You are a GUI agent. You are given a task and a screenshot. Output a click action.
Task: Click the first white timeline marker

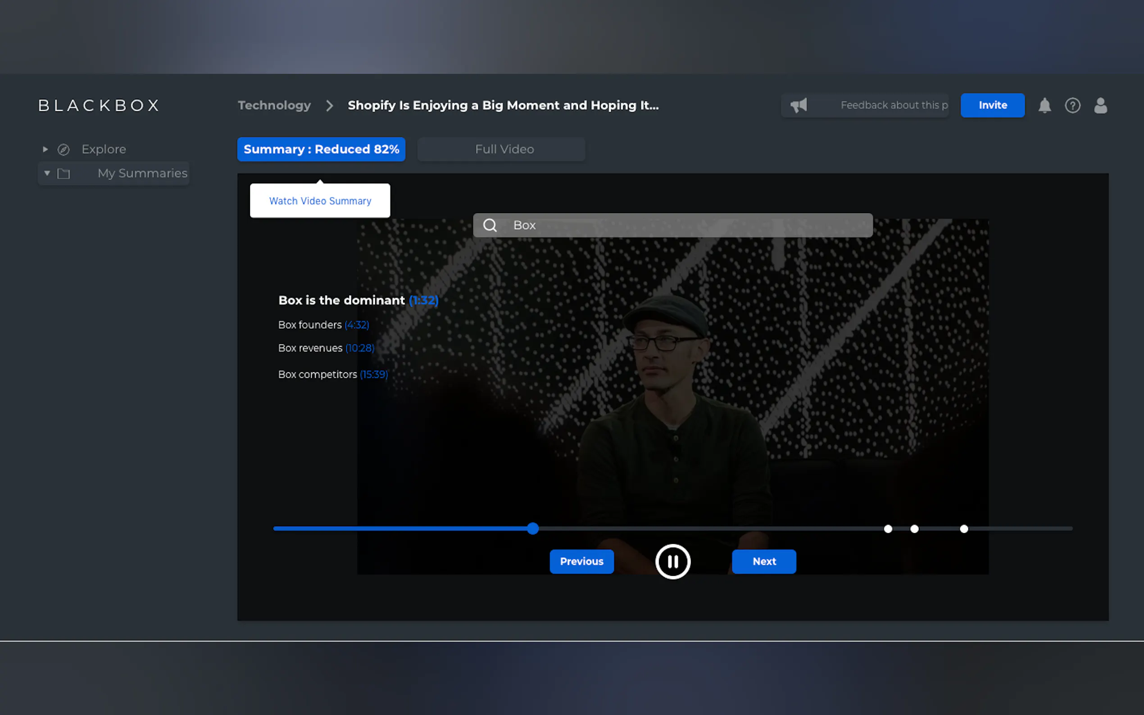click(x=888, y=529)
